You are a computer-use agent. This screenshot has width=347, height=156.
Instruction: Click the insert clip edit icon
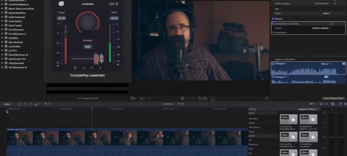point(25,104)
